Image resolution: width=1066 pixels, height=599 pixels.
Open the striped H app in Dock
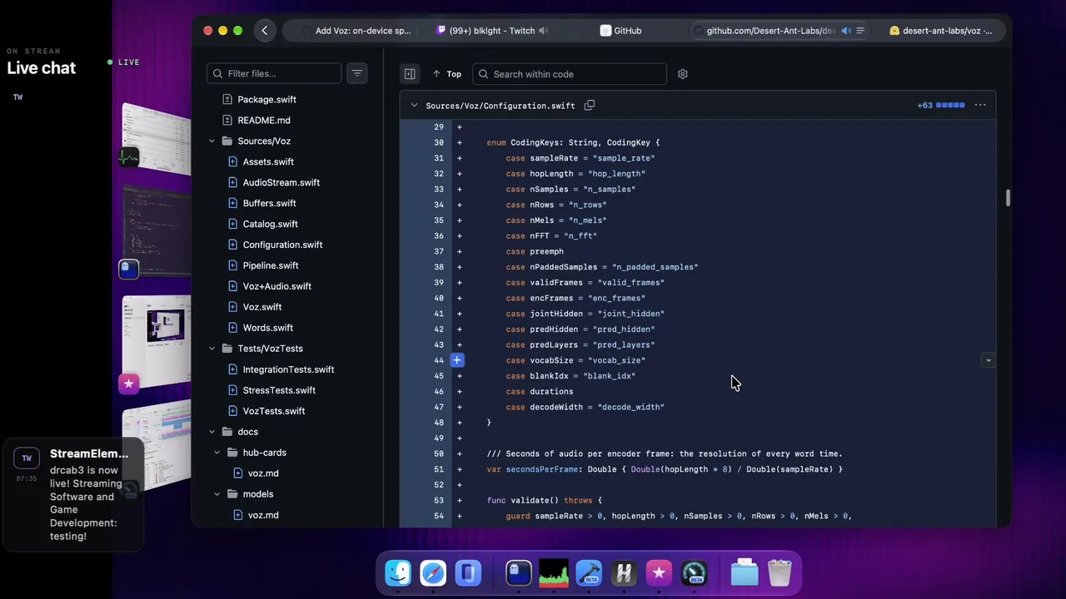click(x=624, y=573)
